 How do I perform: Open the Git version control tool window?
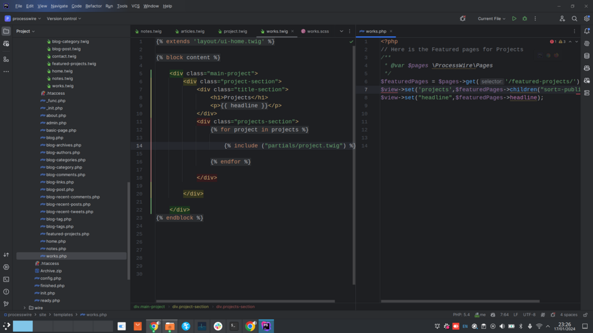point(6,303)
